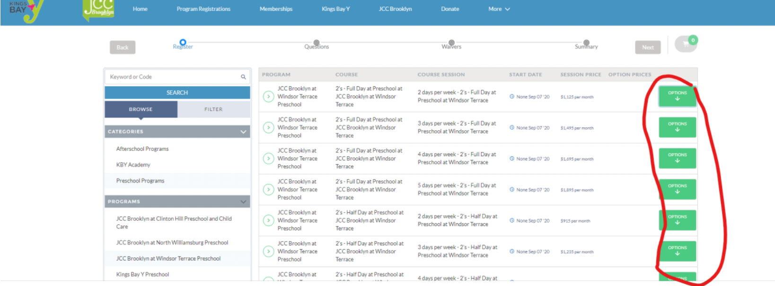Select JCC Brooklyn at Windsor Terrace Preschool program
Screen dimensions: 775x286
click(x=168, y=259)
